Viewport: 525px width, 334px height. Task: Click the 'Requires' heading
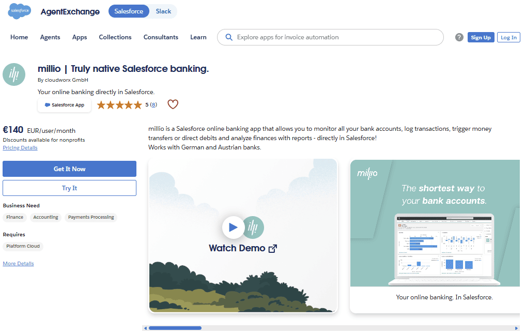point(14,235)
